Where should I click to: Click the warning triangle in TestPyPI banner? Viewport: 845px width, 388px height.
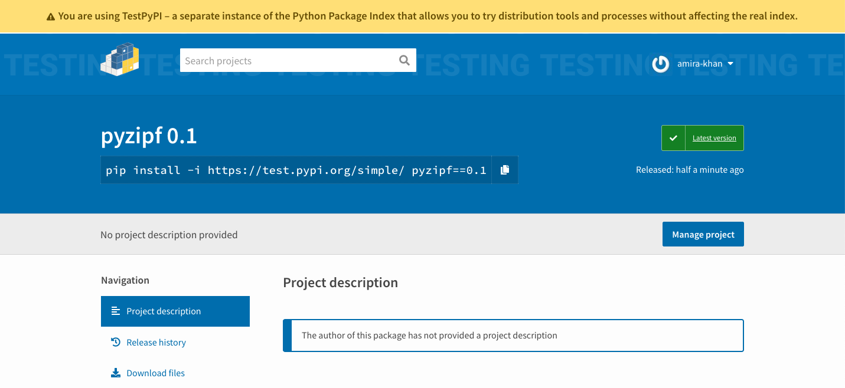(51, 17)
